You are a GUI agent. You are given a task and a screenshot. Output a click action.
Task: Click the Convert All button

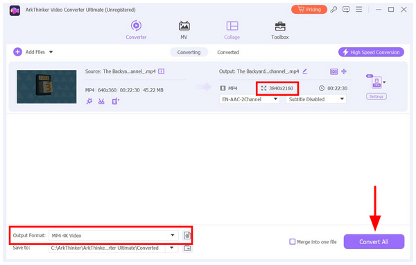(x=374, y=241)
